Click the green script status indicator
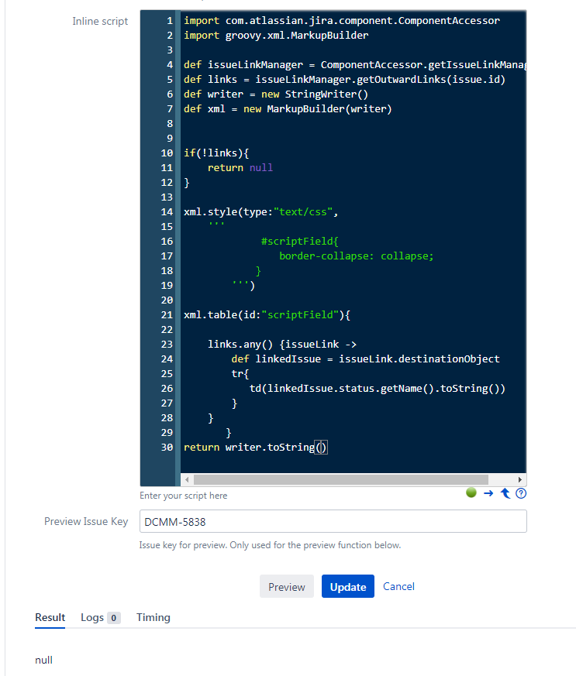The width and height of the screenshot is (576, 676). tap(471, 492)
